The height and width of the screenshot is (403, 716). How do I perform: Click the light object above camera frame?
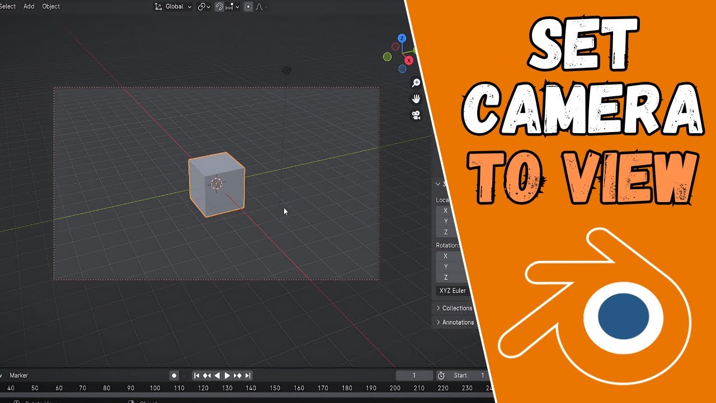pos(287,71)
